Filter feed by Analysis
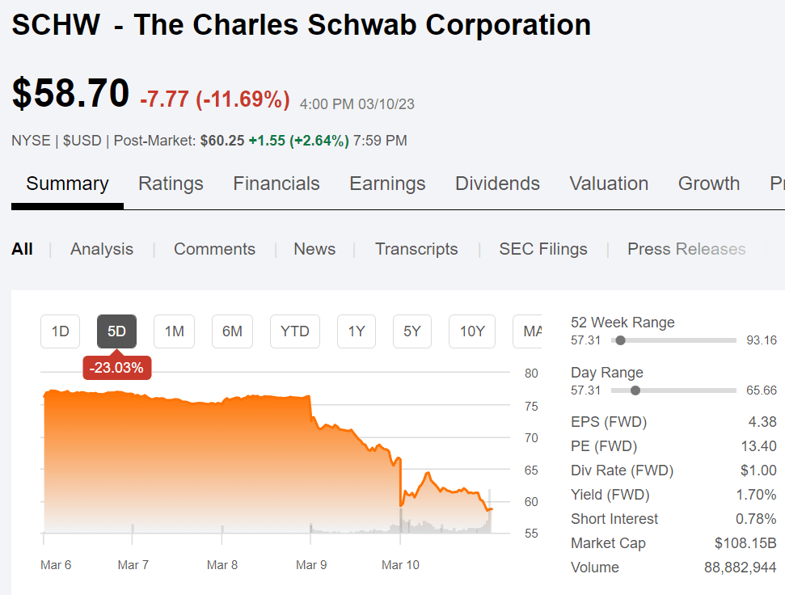Viewport: 785px width, 595px height. pos(102,249)
